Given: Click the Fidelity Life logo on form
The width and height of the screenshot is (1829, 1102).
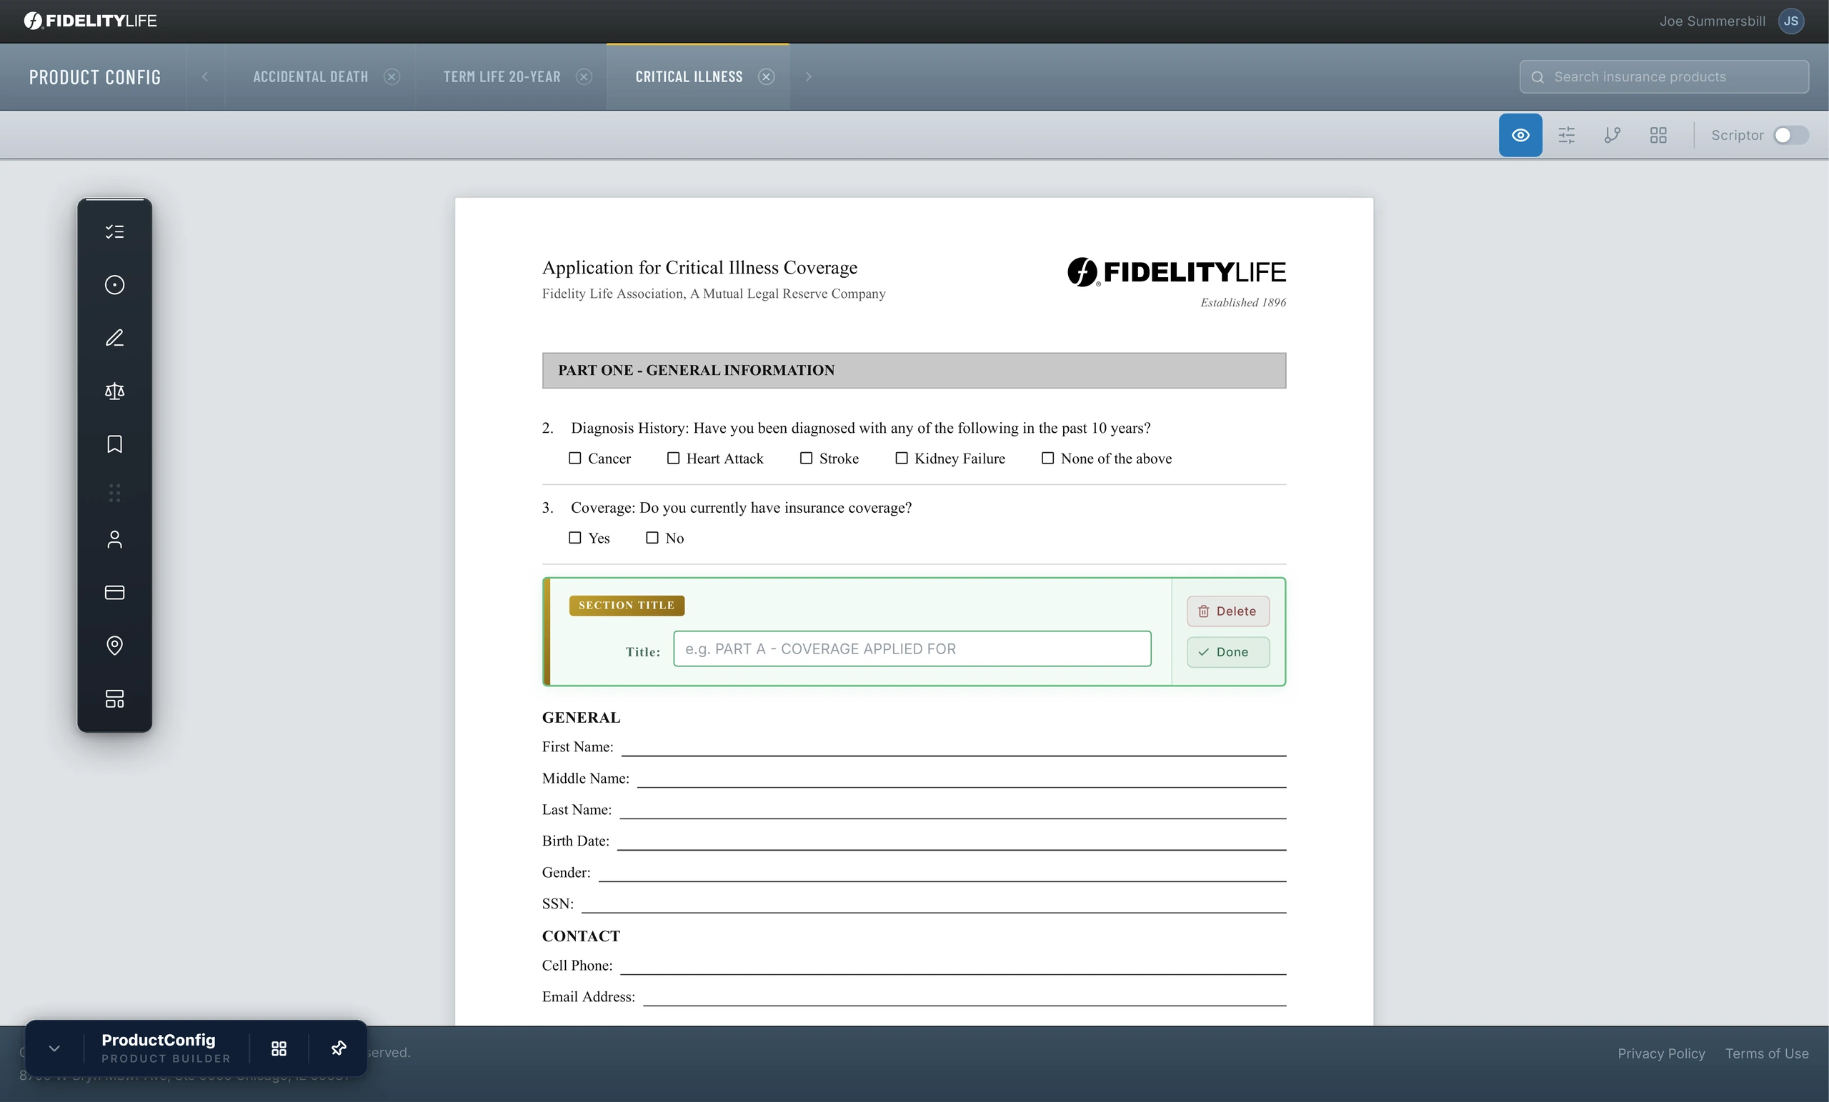Looking at the screenshot, I should click(x=1177, y=272).
